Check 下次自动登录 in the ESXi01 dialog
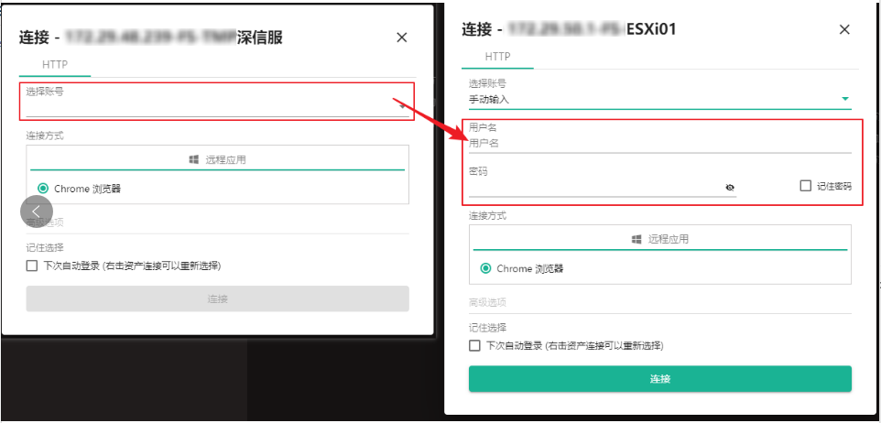881x423 pixels. point(474,345)
